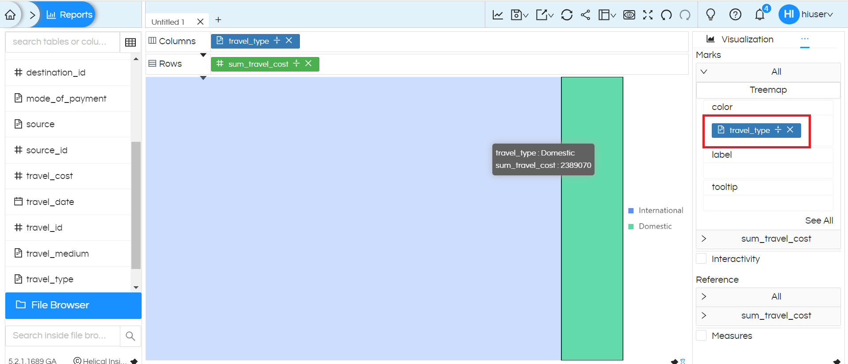Click the International legend color swatch
The image size is (848, 364).
pos(631,211)
